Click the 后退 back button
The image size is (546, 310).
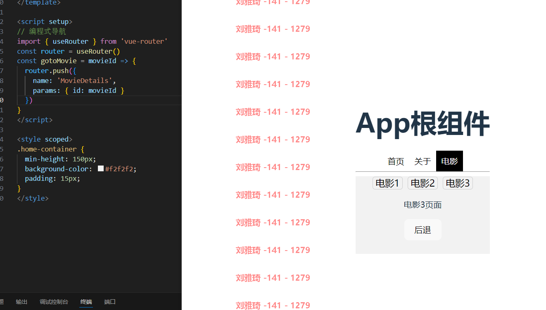(423, 230)
